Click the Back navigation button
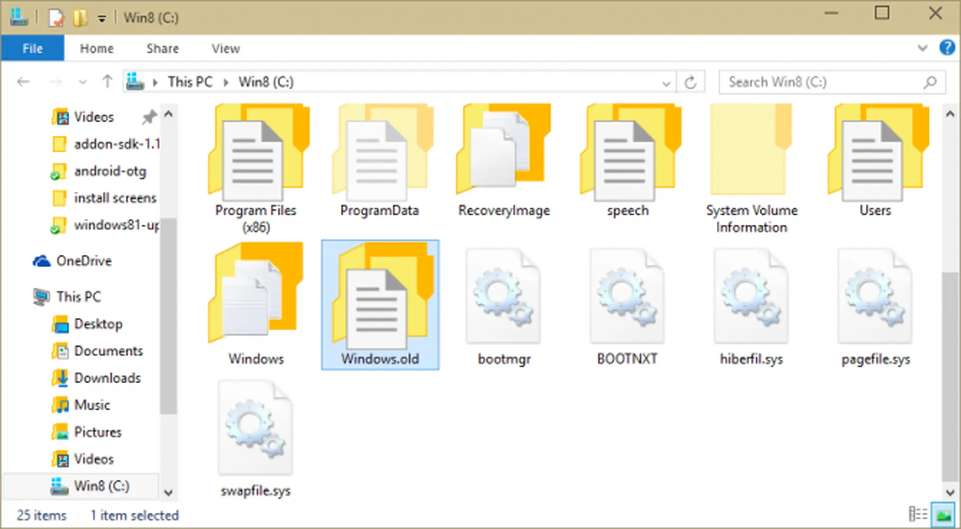Screen dimensions: 961x529 coord(23,82)
